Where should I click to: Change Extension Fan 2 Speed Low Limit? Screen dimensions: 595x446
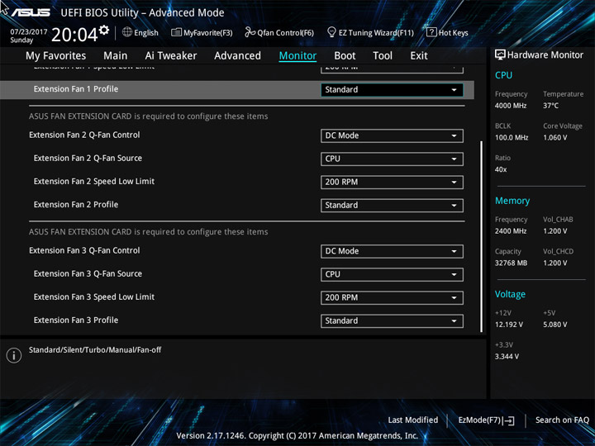click(x=392, y=182)
